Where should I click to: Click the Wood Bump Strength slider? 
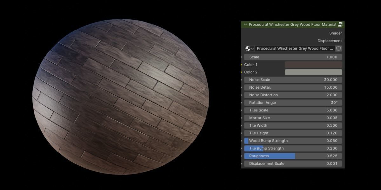coord(293,141)
